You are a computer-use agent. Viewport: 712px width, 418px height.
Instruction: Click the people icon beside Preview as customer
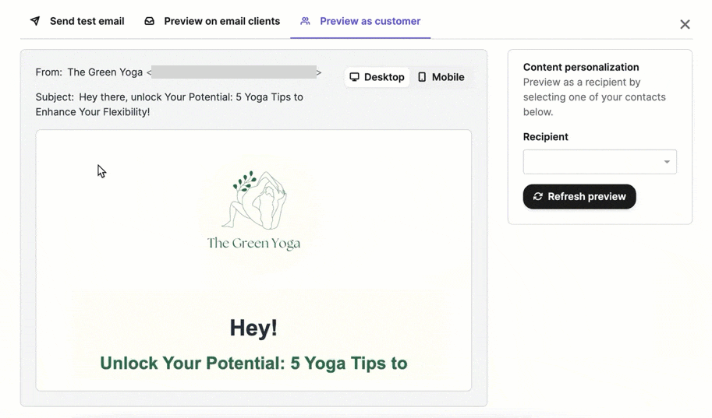(x=305, y=21)
